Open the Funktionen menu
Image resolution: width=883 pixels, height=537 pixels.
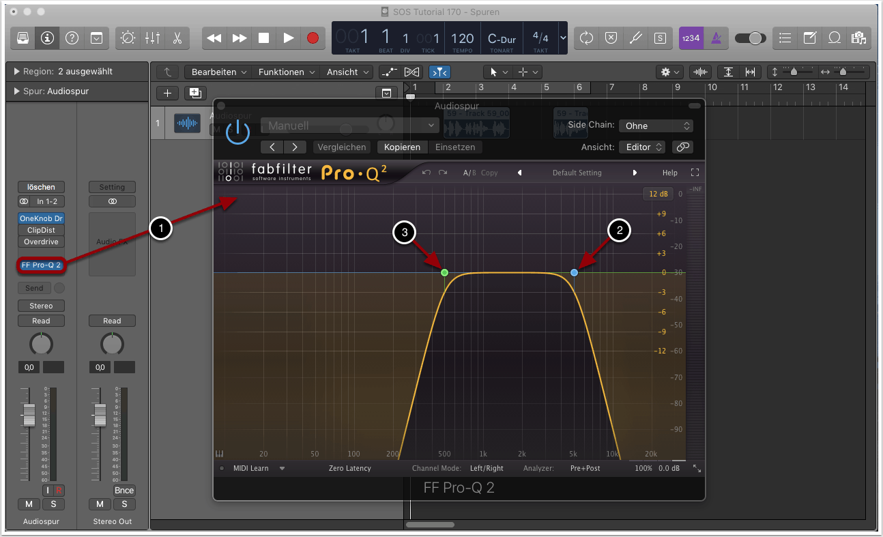pyautogui.click(x=286, y=72)
